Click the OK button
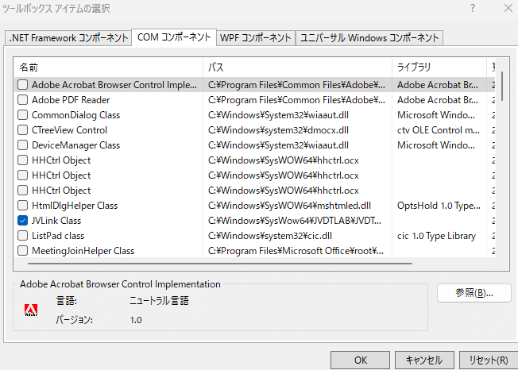This screenshot has width=518, height=370. pos(360,360)
